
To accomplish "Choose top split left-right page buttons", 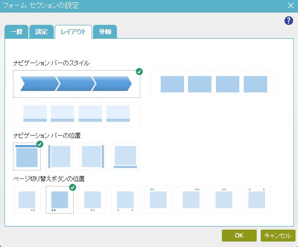I will [x=257, y=200].
